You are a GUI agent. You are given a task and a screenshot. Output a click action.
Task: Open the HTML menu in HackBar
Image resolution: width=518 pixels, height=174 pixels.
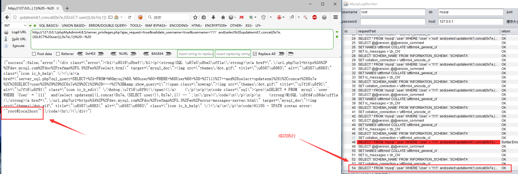pyautogui.click(x=197, y=26)
